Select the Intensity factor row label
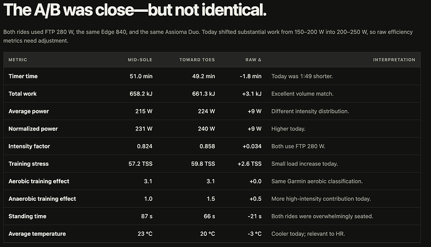This screenshot has height=247, width=431. 29,147
